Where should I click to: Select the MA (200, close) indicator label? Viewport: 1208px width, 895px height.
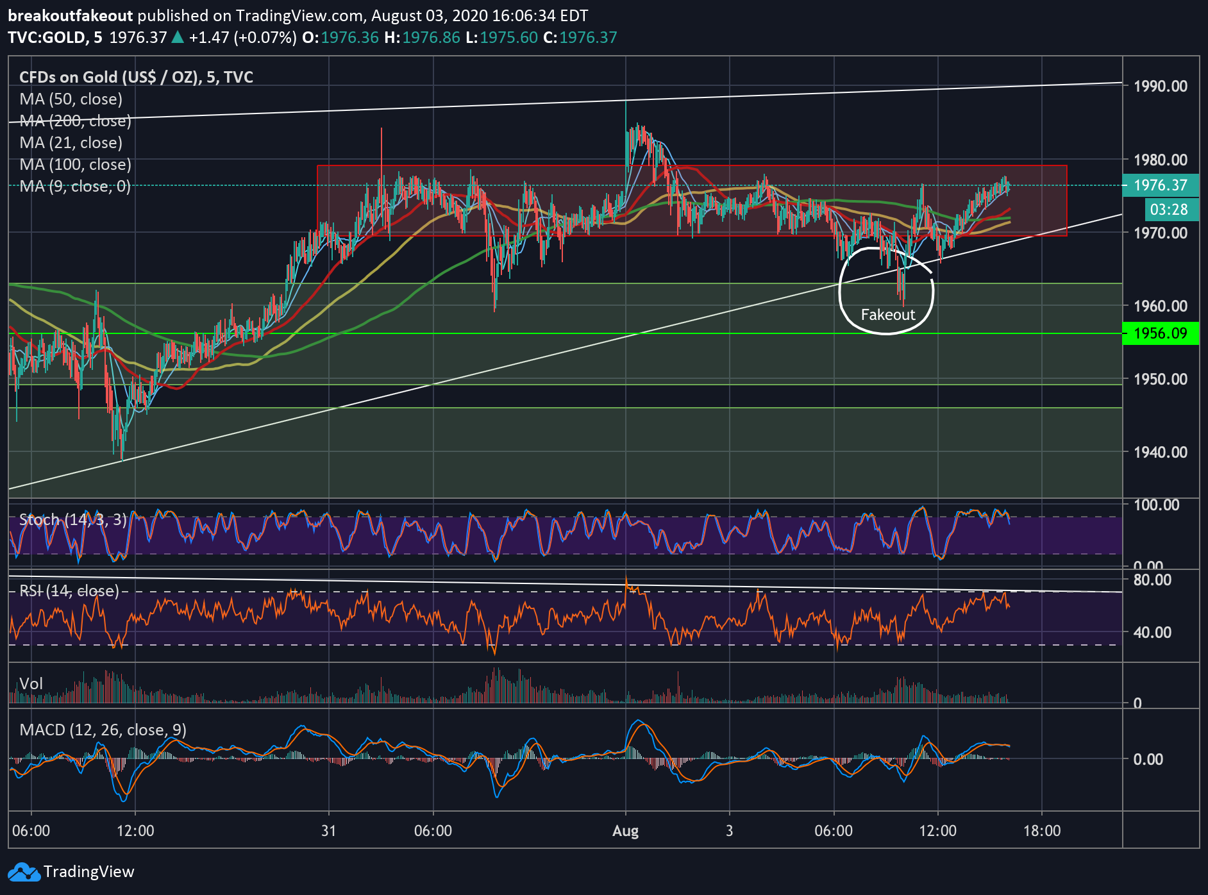75,121
